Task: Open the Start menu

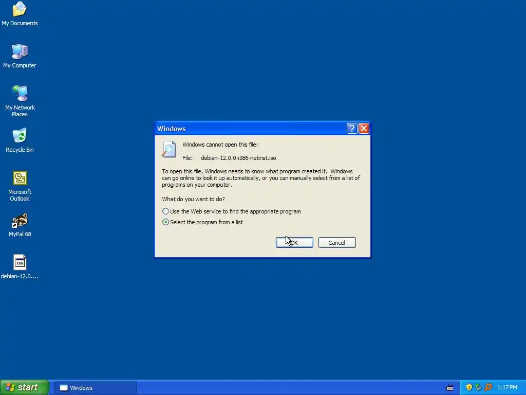Action: [25, 388]
